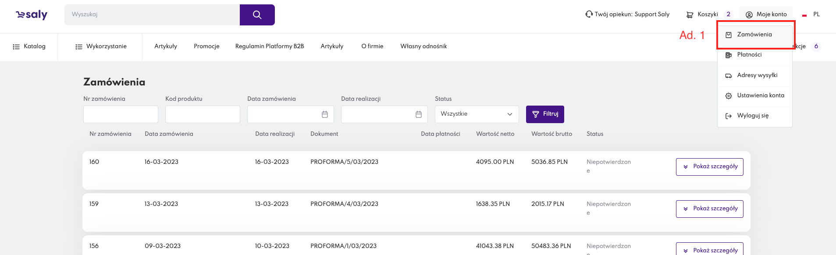The image size is (836, 255).
Task: Click the Nr zamówienia input field
Action: pos(121,114)
